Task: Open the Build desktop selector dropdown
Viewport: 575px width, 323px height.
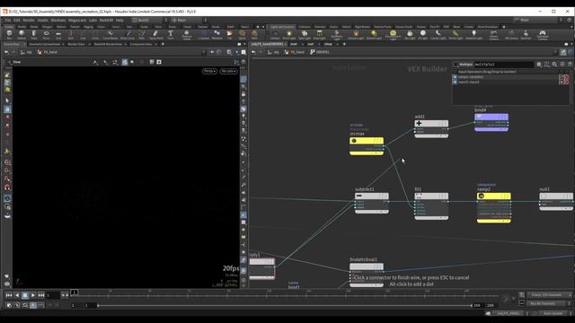Action: click(149, 20)
